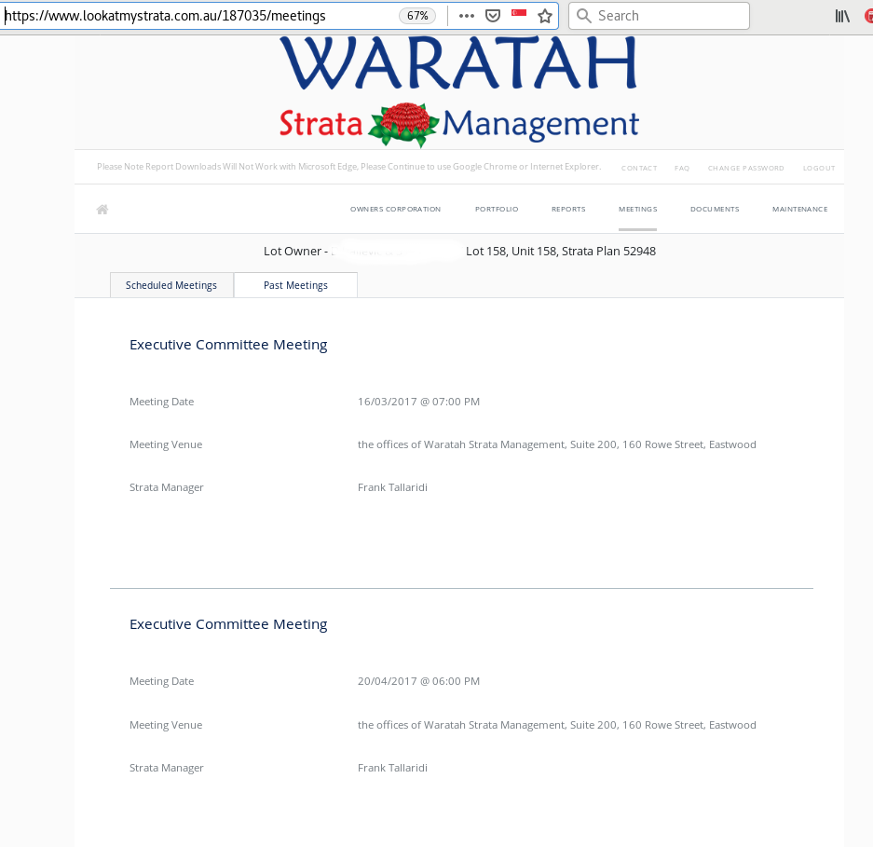Select the Past Meetings tab
The width and height of the screenshot is (873, 847).
coord(295,285)
